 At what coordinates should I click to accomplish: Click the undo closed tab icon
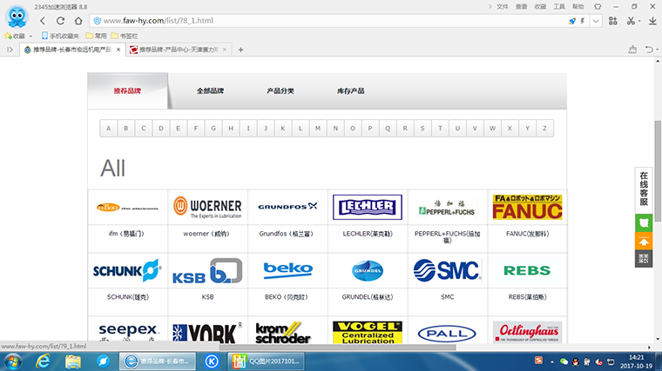click(x=649, y=50)
